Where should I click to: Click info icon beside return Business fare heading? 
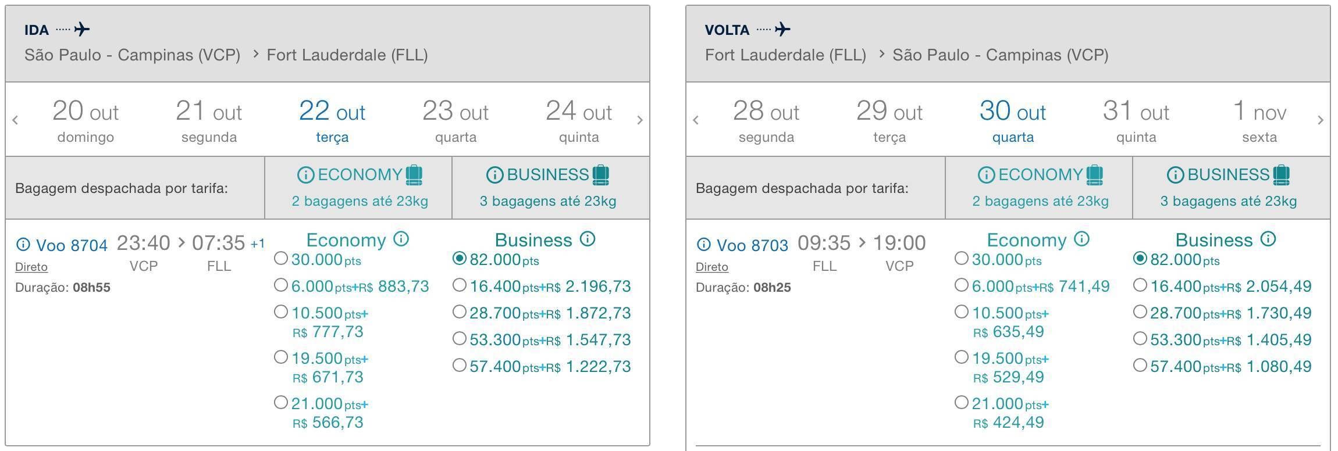coord(1269,239)
